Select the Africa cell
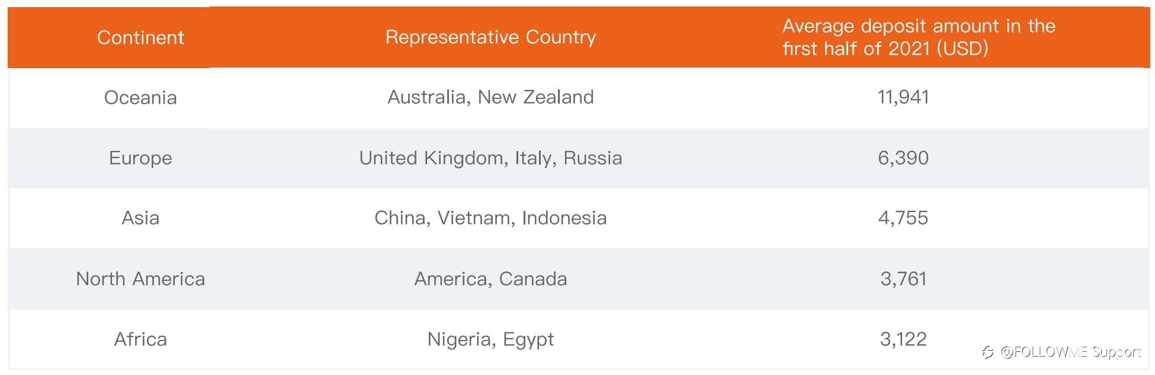 [140, 339]
